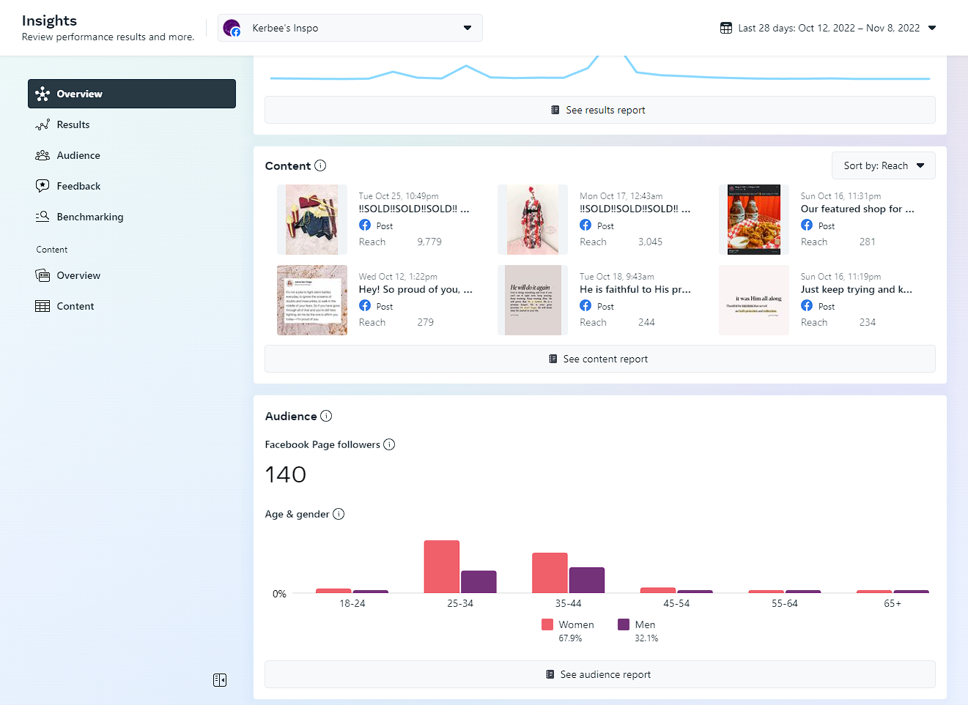Click the Benchmarking magnifier icon
This screenshot has height=705, width=968.
(x=43, y=217)
